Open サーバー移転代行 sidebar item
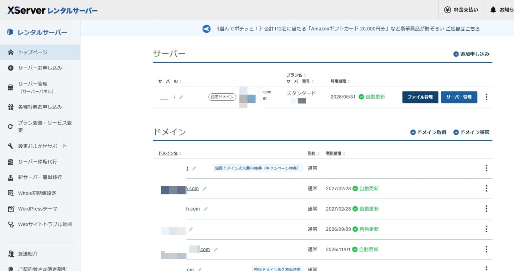Image resolution: width=514 pixels, height=271 pixels. pyautogui.click(x=40, y=162)
